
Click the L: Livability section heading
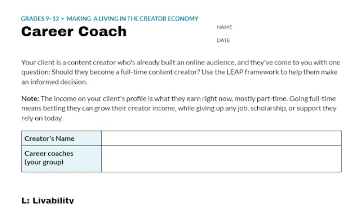click(x=48, y=200)
